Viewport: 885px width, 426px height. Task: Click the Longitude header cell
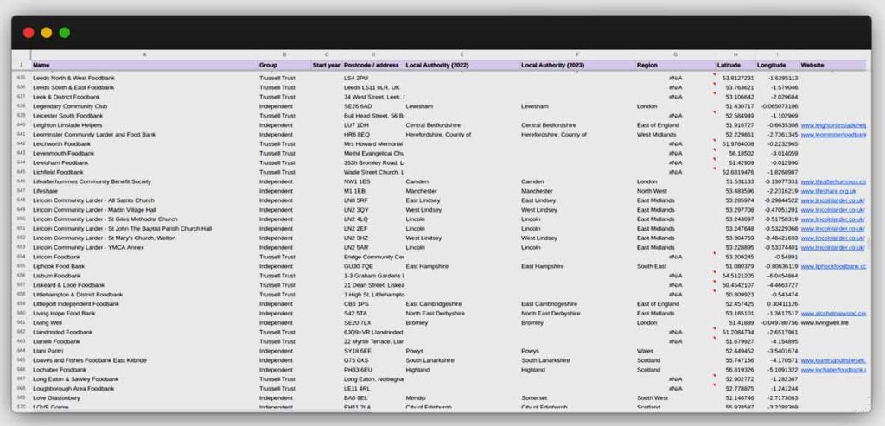pyautogui.click(x=777, y=65)
